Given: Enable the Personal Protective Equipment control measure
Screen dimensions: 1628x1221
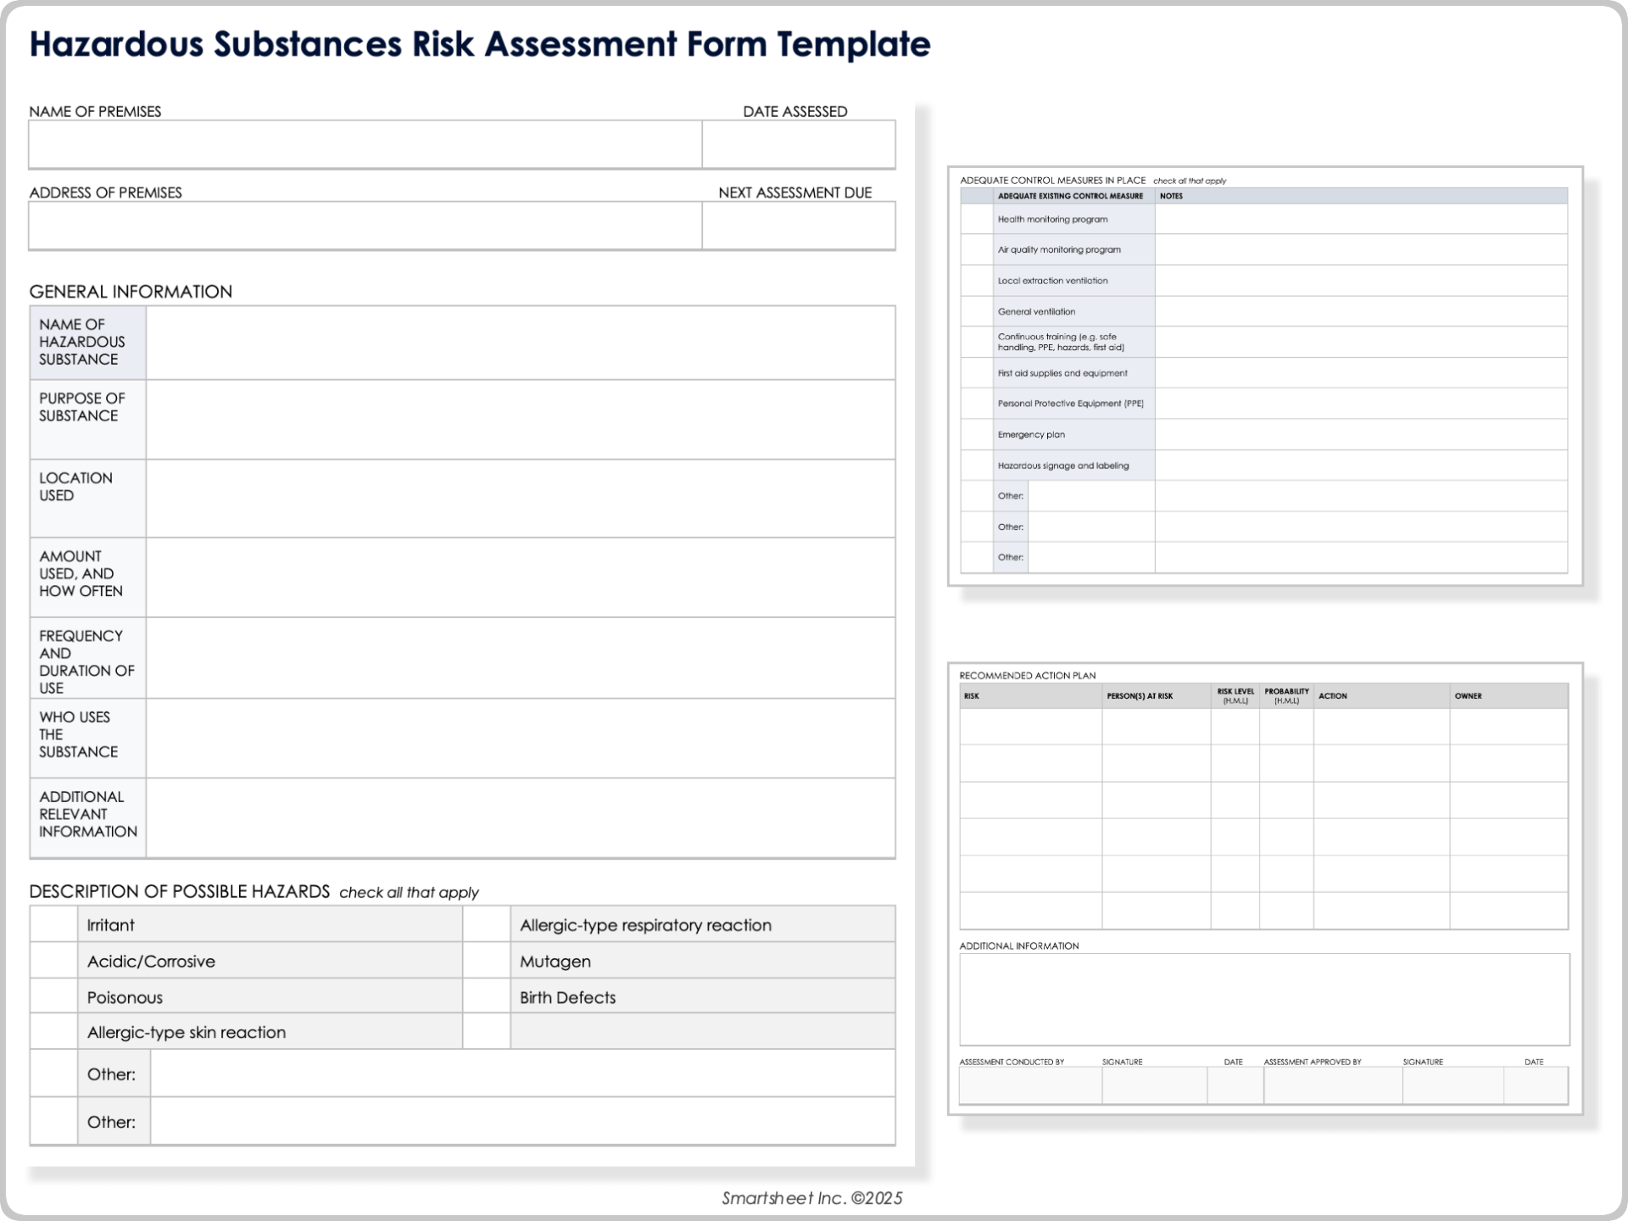Looking at the screenshot, I should pos(976,404).
